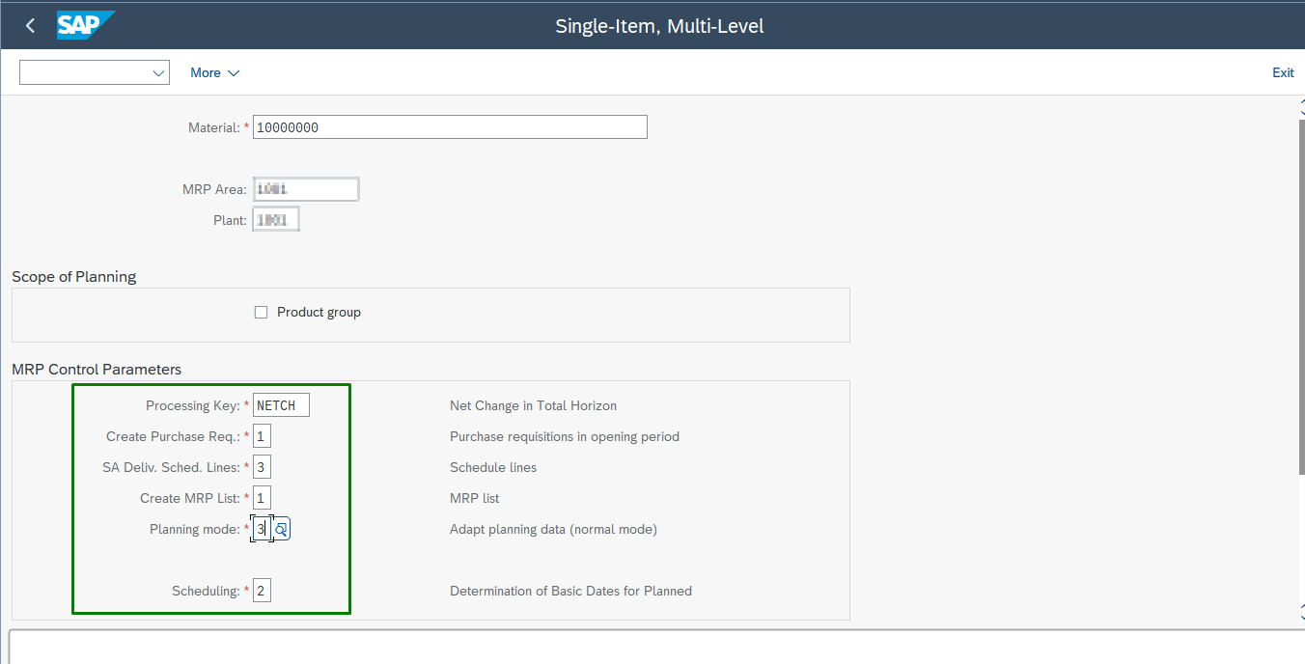Click the MRP Control Parameters heading

97,370
